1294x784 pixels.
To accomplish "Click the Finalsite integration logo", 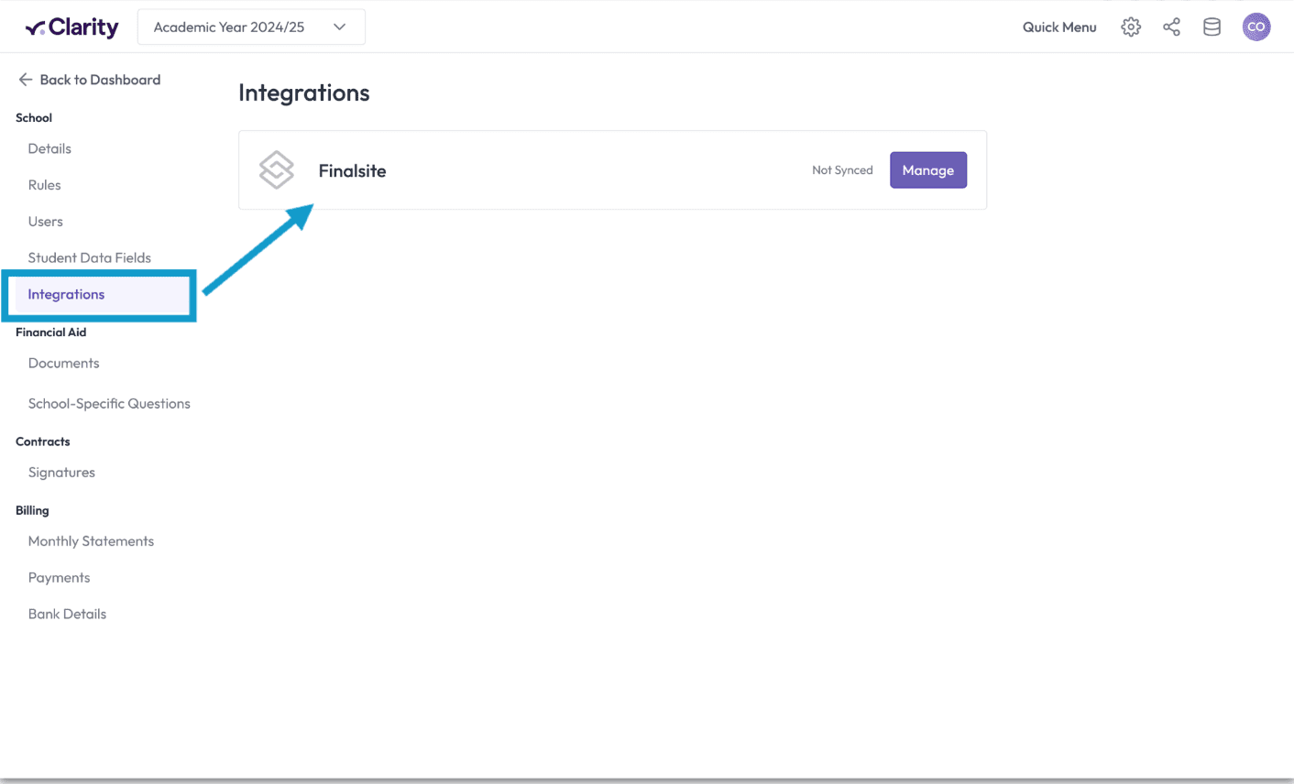I will (x=277, y=169).
